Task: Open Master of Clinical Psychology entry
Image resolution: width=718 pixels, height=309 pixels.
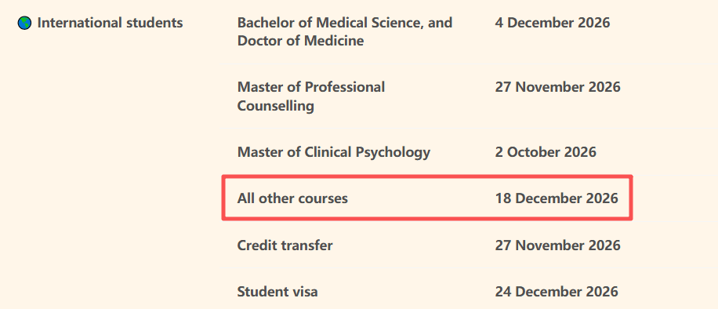Action: tap(334, 152)
